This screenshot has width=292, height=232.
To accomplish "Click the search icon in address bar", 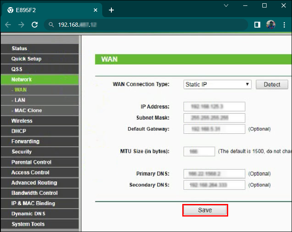I will point(51,25).
